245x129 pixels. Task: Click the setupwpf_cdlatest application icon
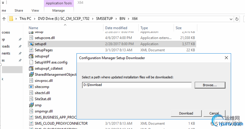[31, 68]
